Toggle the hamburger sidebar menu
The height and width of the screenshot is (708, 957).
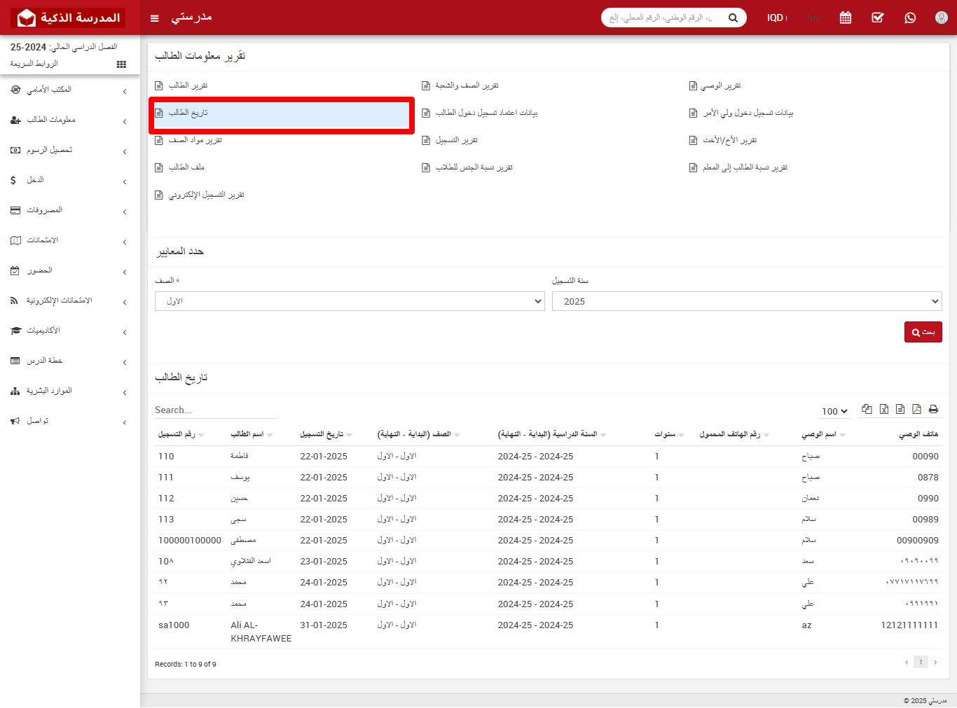(x=155, y=18)
